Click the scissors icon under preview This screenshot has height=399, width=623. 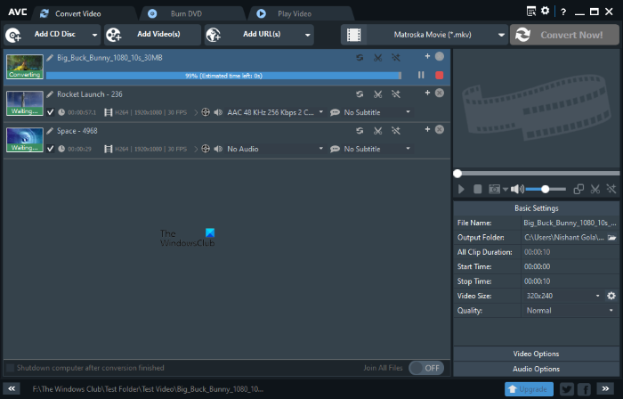(595, 189)
